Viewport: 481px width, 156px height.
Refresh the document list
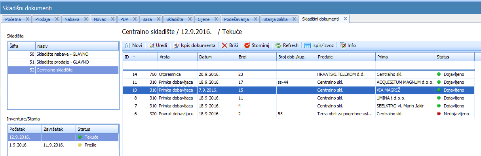pyautogui.click(x=287, y=45)
